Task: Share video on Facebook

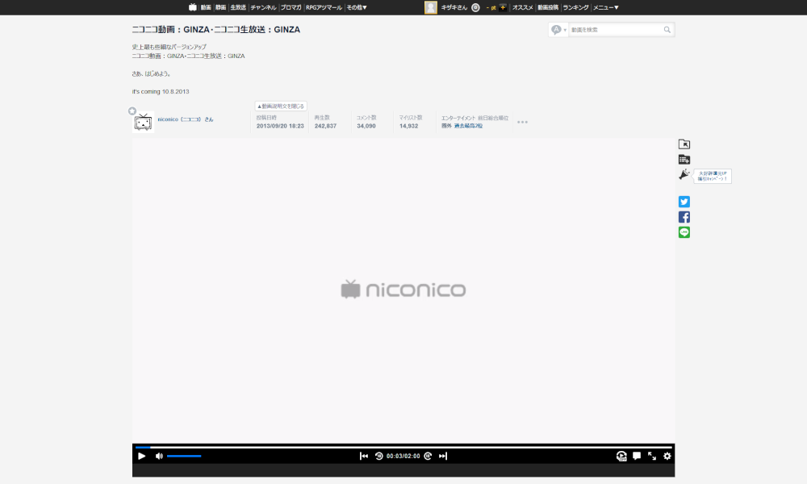Action: pos(684,217)
